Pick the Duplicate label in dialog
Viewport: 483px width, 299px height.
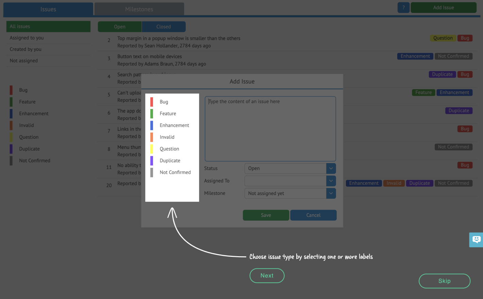pyautogui.click(x=170, y=161)
